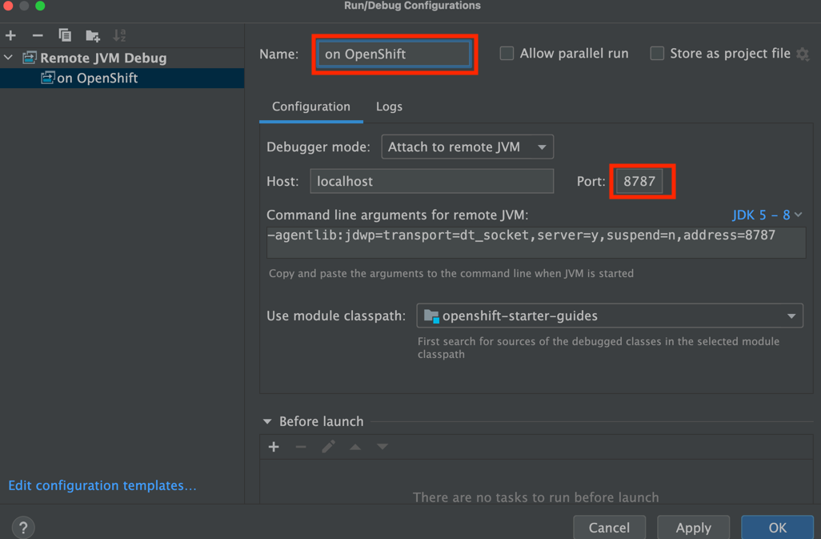Open the Debugger mode dropdown

[x=467, y=147]
